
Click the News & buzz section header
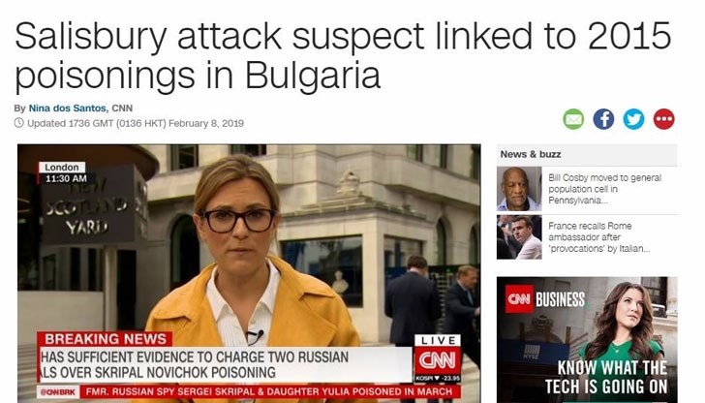coord(587,154)
